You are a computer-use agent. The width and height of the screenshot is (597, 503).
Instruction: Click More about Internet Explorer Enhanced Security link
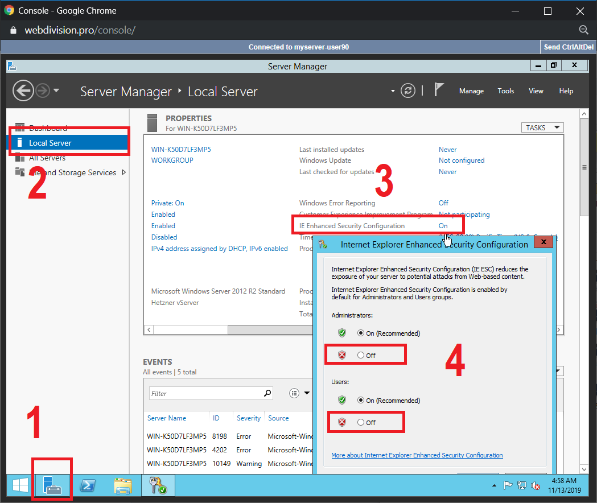pyautogui.click(x=417, y=455)
